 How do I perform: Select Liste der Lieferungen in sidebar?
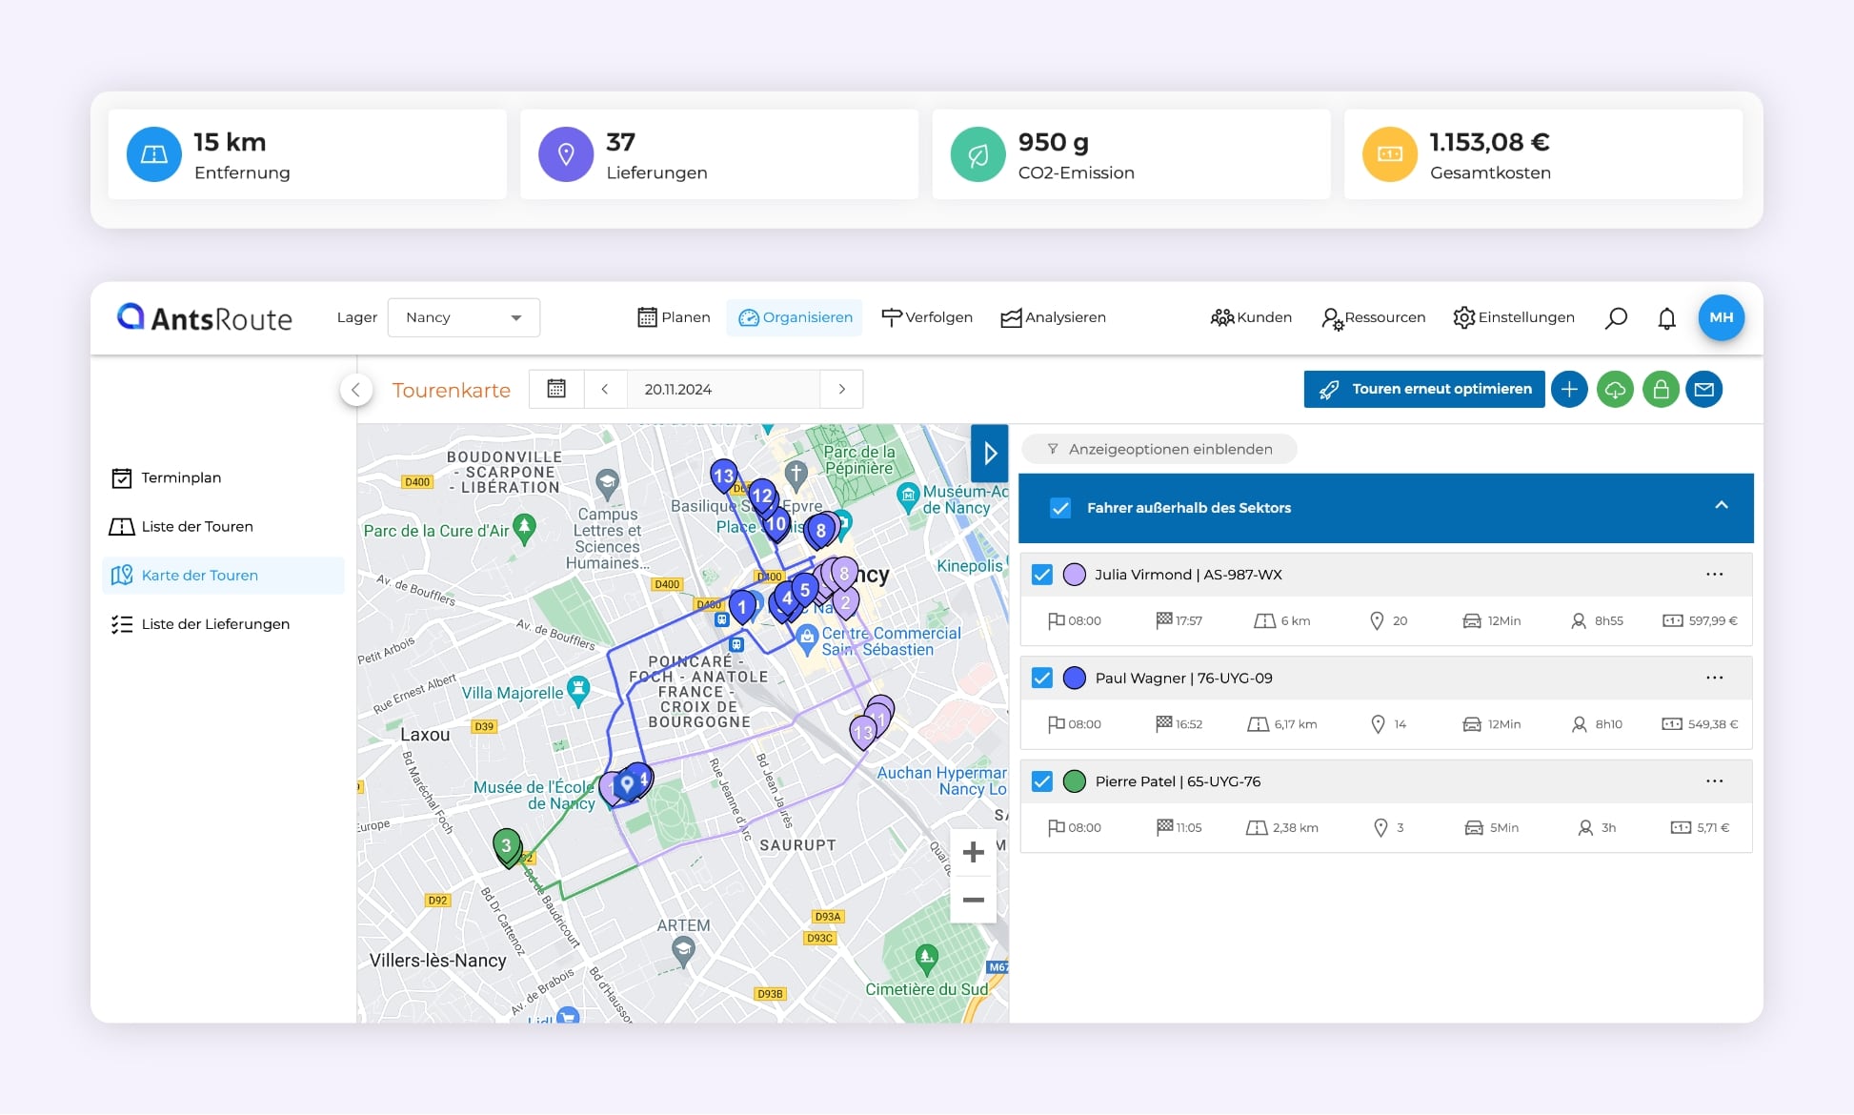(215, 624)
